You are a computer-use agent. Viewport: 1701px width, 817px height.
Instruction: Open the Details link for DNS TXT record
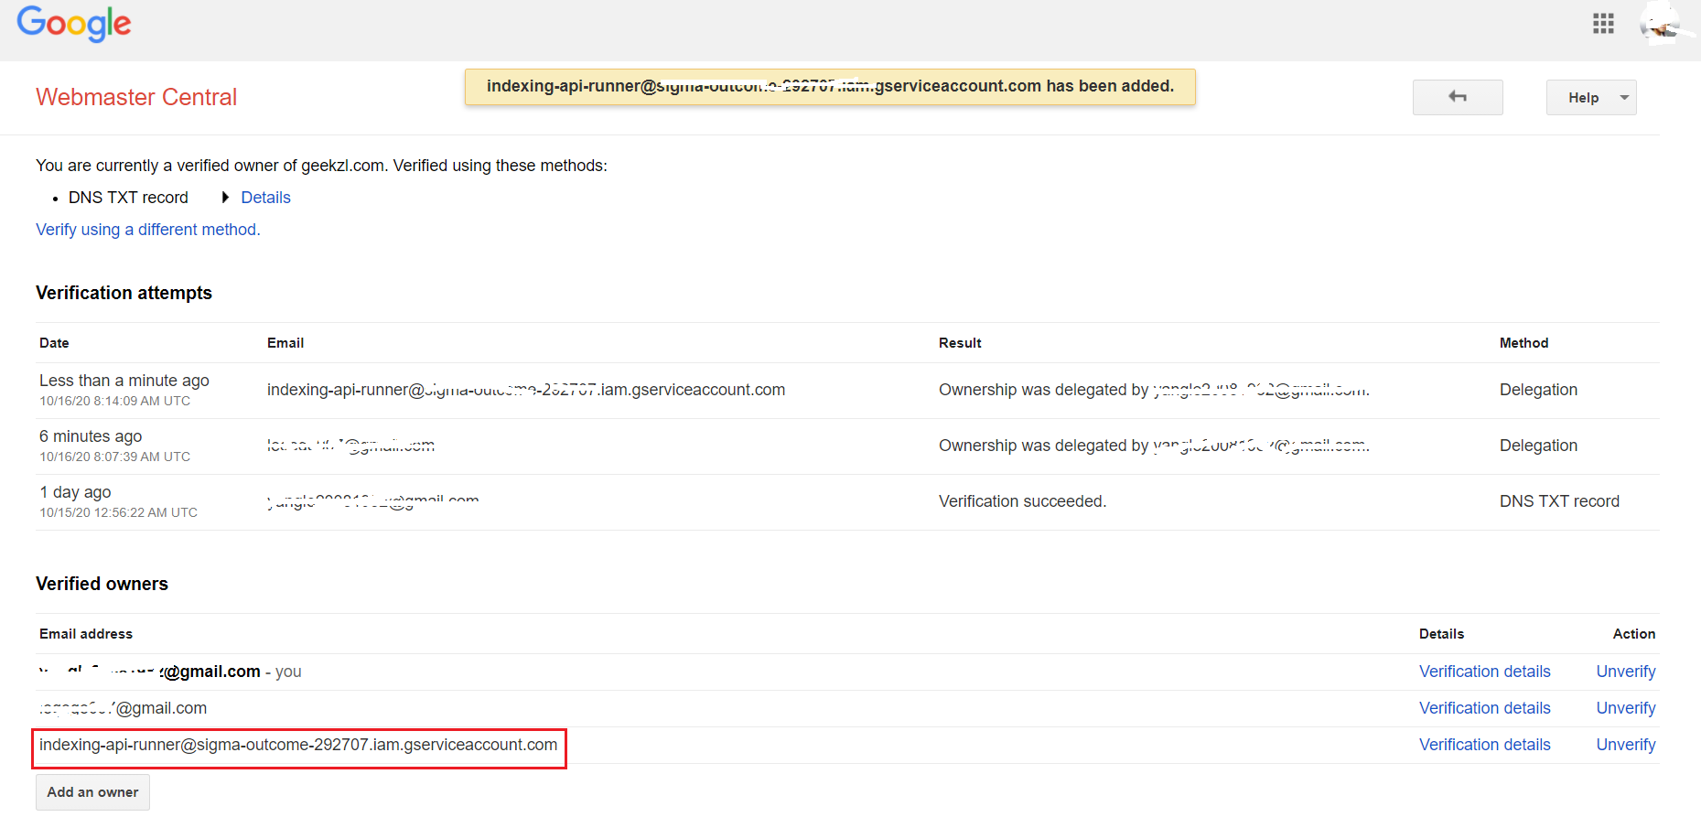tap(265, 198)
